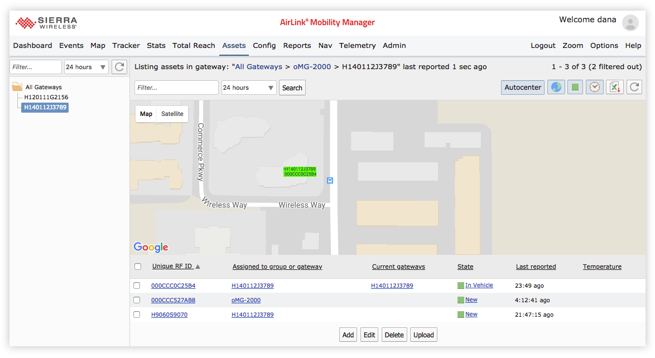Open oMG-2000 group link in table

coord(246,300)
